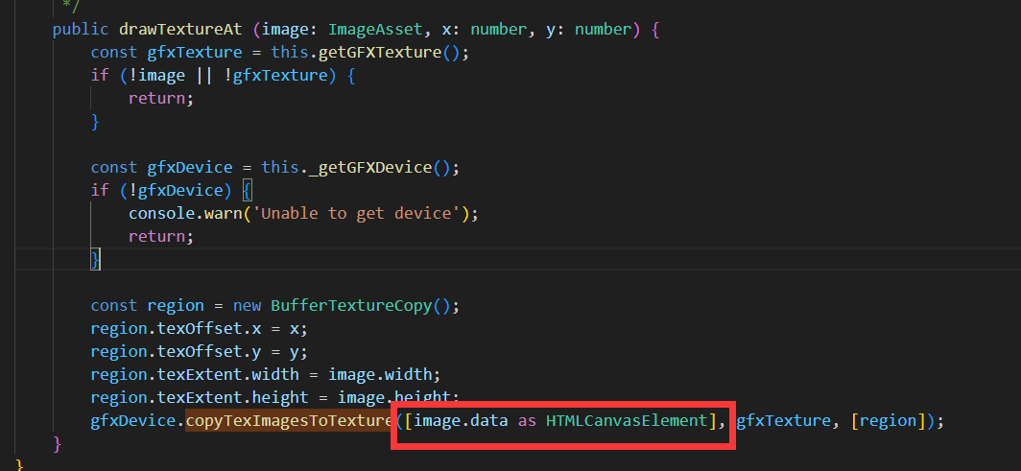Click the 'const region' variable declaration name
The image size is (1021, 471).
(x=176, y=305)
